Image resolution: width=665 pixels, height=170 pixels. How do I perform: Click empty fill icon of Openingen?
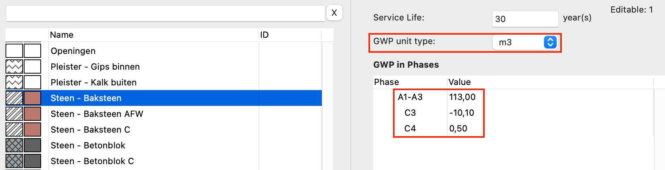click(x=14, y=51)
